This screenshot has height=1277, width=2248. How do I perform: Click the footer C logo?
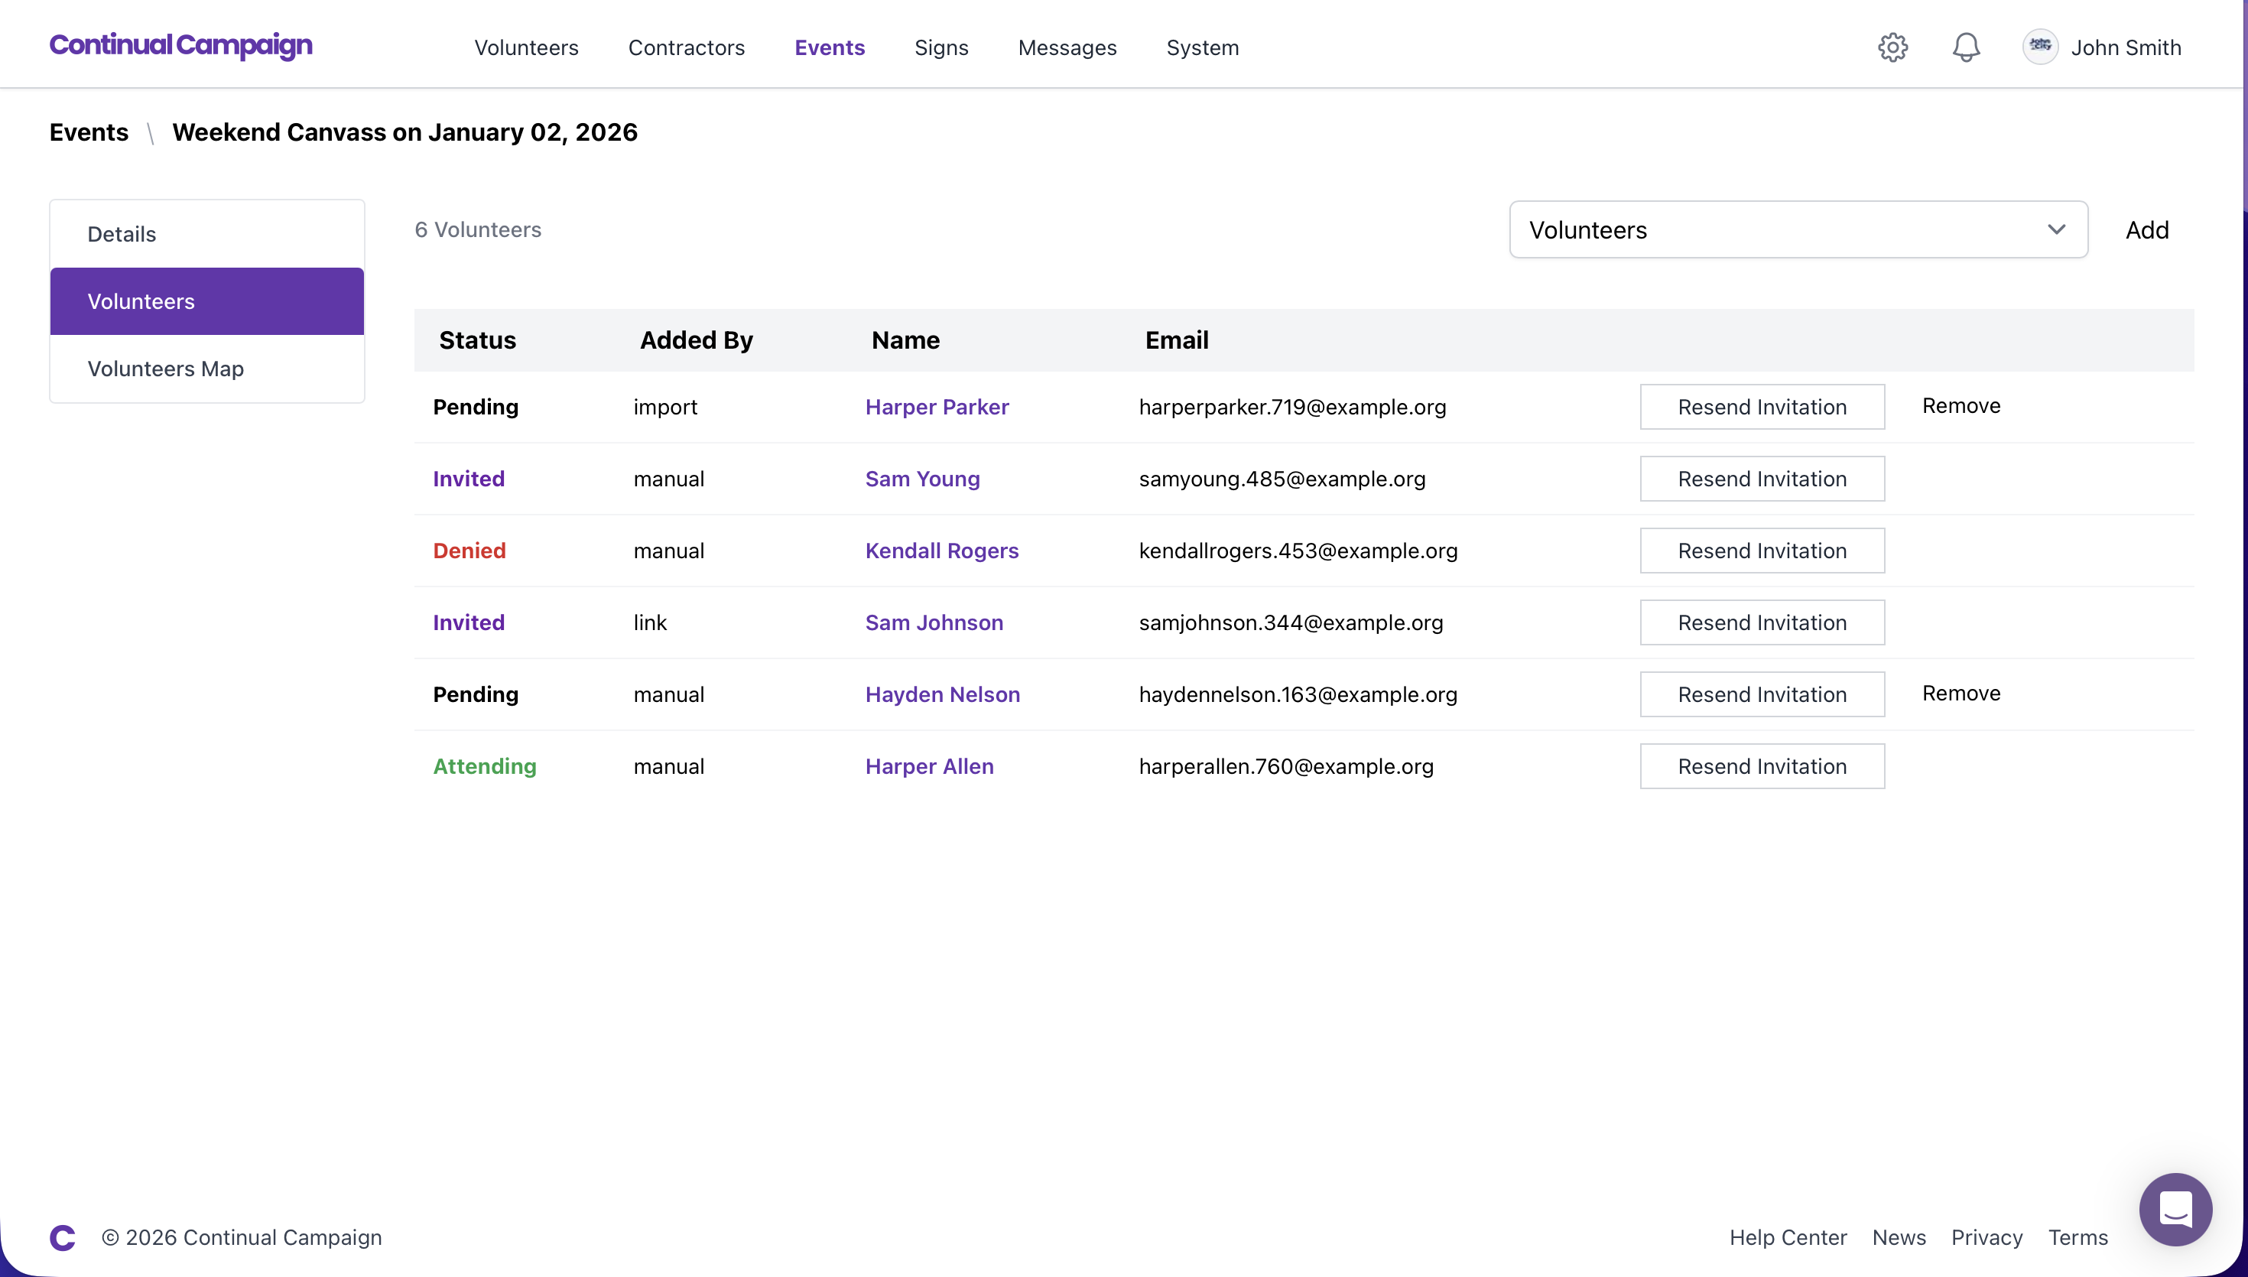(62, 1236)
